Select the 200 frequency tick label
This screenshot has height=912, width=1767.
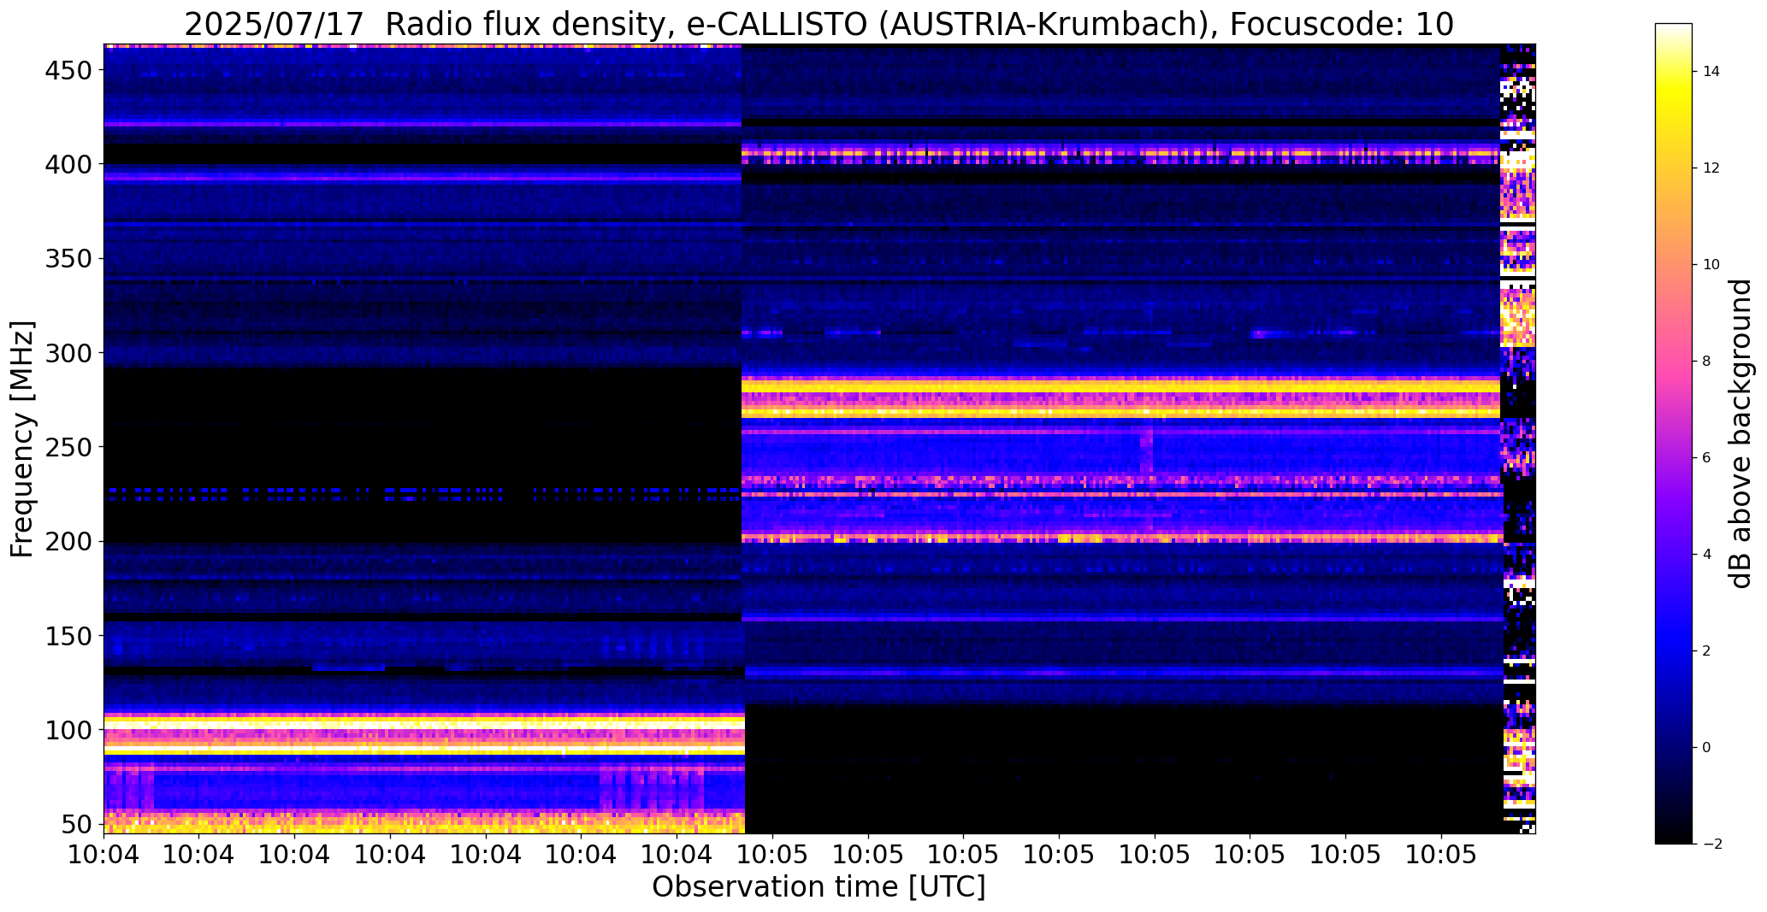point(68,542)
